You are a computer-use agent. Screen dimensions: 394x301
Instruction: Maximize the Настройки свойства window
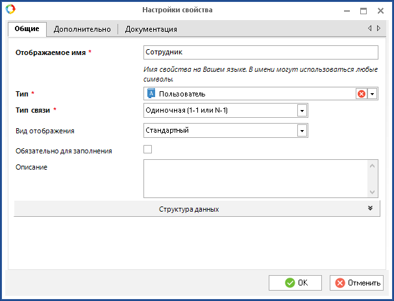pyautogui.click(x=363, y=10)
